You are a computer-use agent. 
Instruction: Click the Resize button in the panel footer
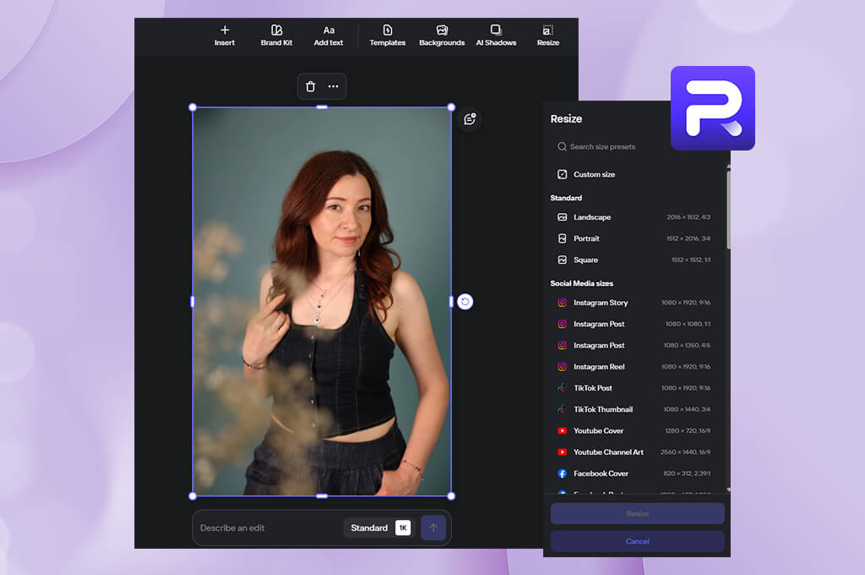(637, 513)
